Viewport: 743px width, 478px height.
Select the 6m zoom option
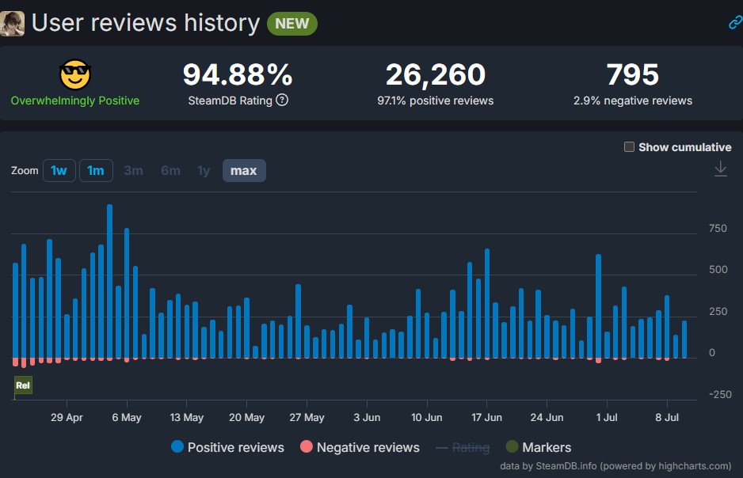coord(170,170)
